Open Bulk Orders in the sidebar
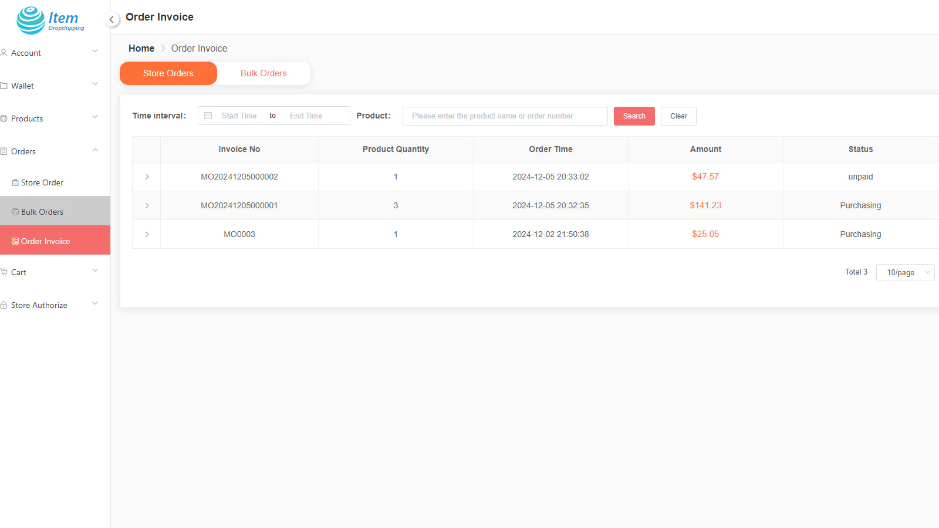Image resolution: width=939 pixels, height=528 pixels. (x=55, y=212)
